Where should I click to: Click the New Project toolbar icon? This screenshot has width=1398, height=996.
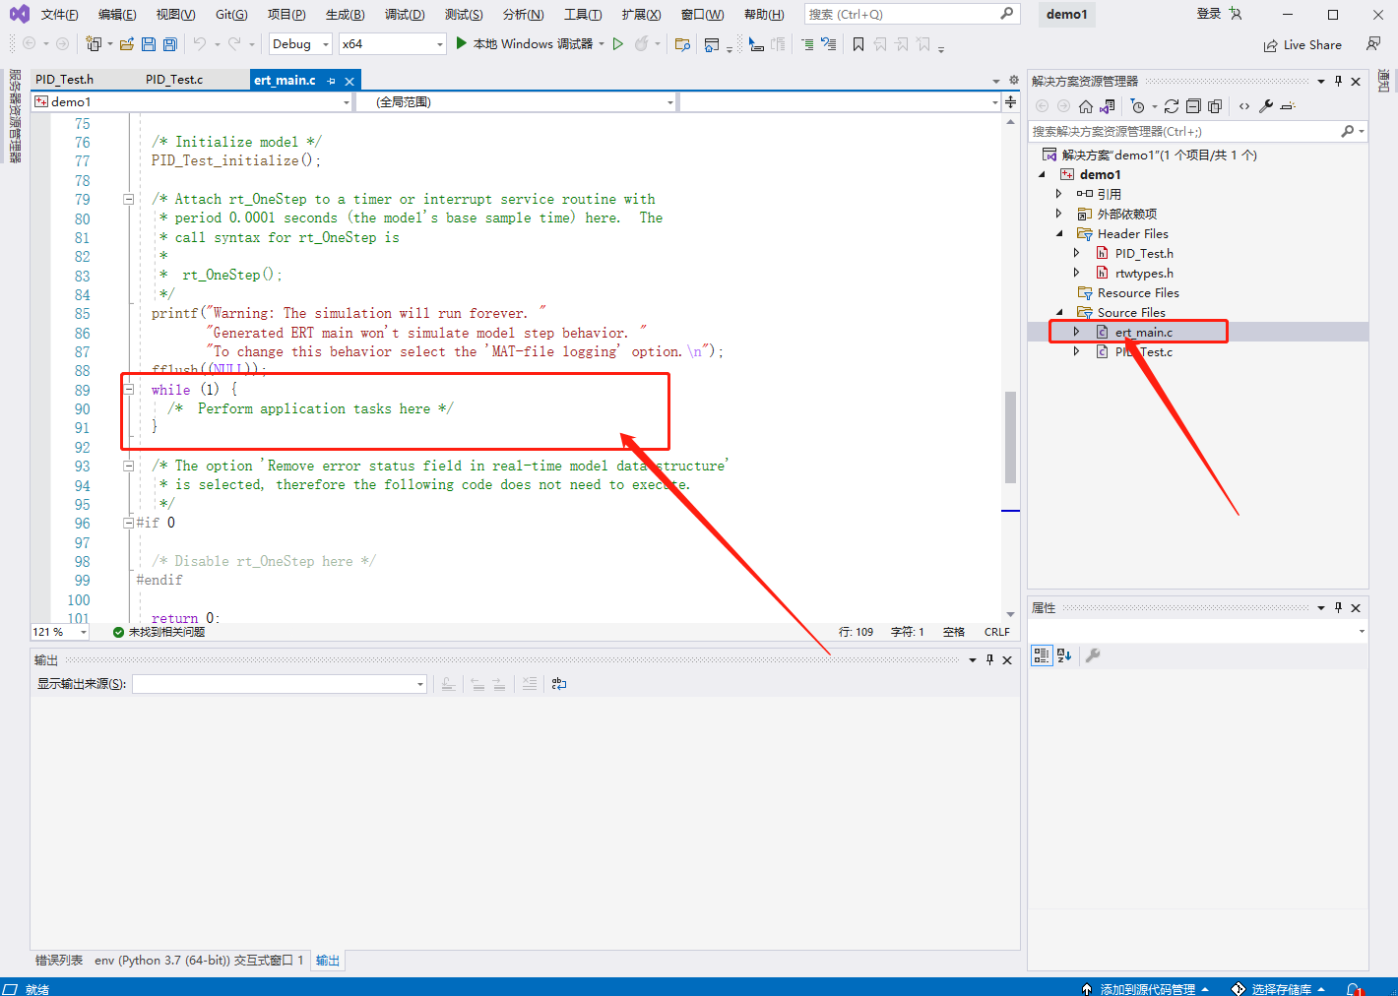tap(94, 44)
